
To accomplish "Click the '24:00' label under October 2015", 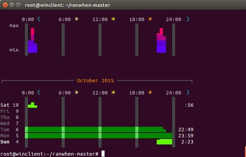I will 173,93.
